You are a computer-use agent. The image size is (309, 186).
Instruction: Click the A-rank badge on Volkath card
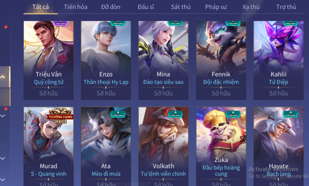coord(175,114)
